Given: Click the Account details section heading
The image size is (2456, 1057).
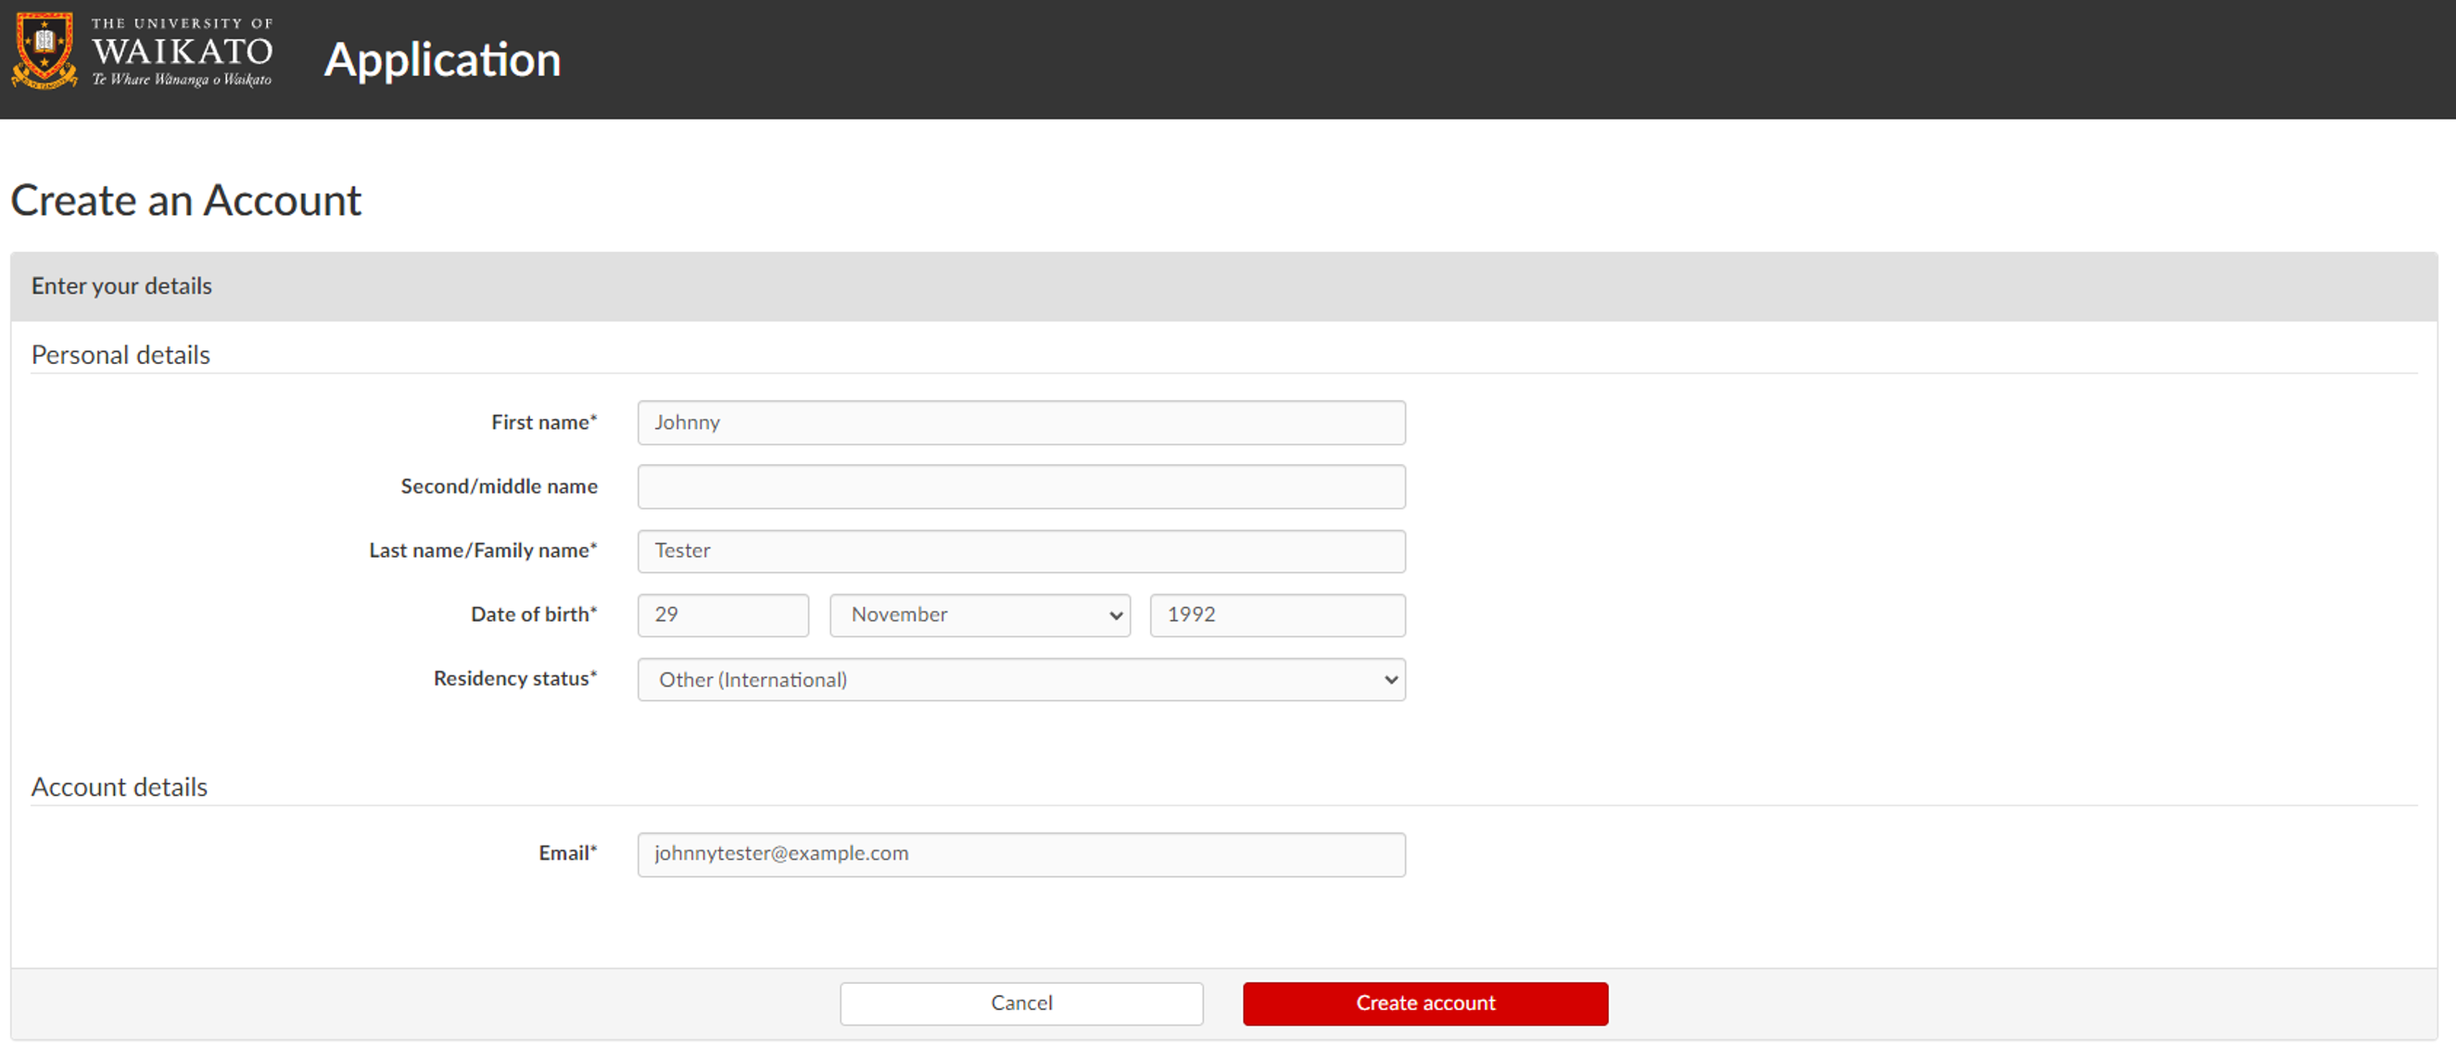Looking at the screenshot, I should (120, 786).
